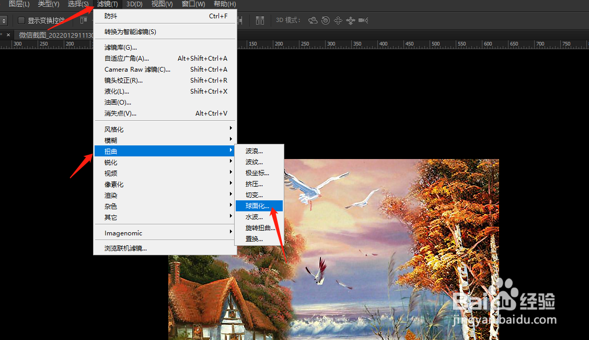Open the 类型(Y) menu
The width and height of the screenshot is (589, 340).
coord(49,4)
